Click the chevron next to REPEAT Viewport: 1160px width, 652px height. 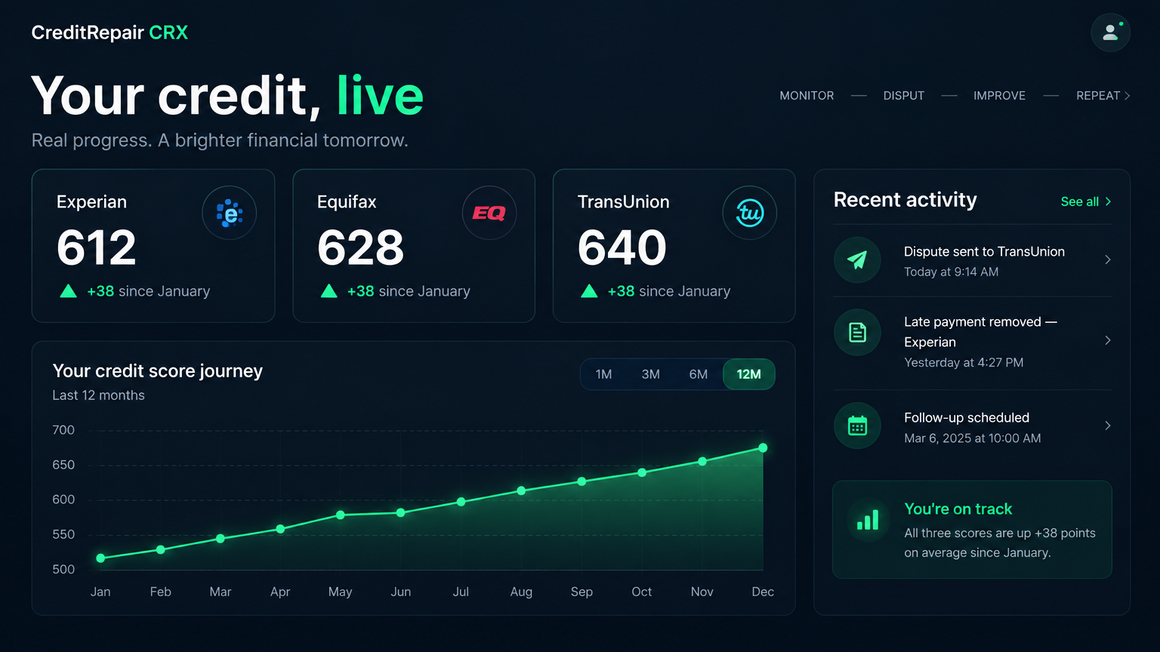coord(1127,96)
